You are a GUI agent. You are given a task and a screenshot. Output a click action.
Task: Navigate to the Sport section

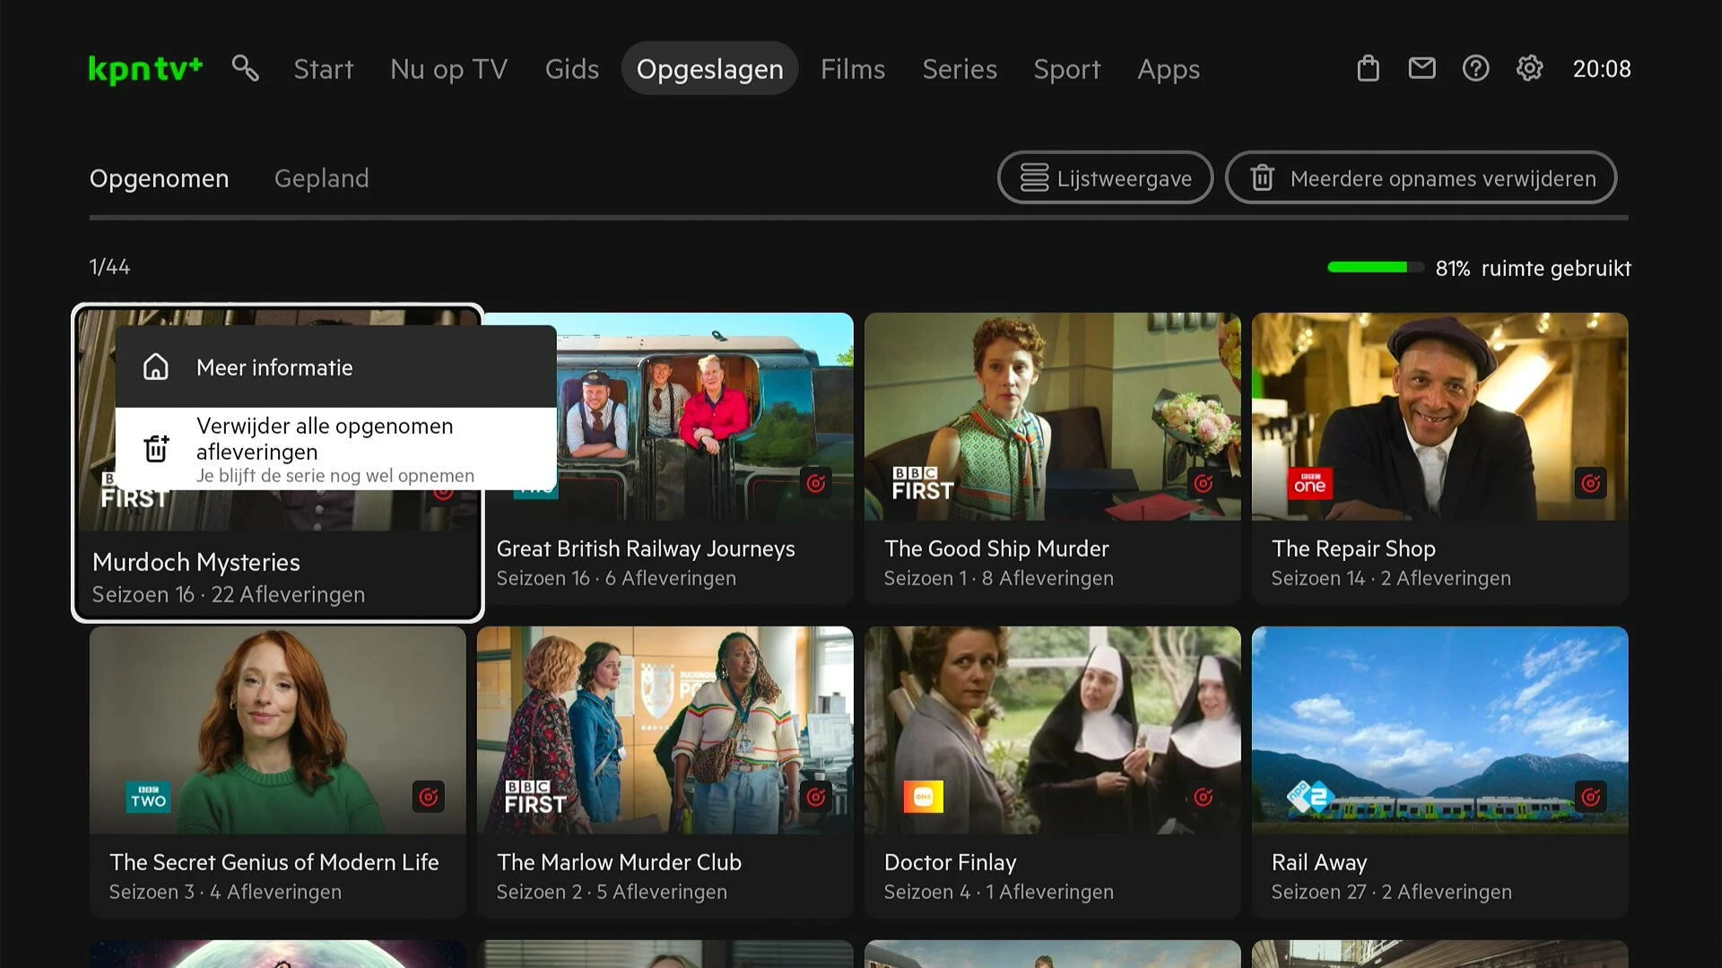coord(1066,69)
